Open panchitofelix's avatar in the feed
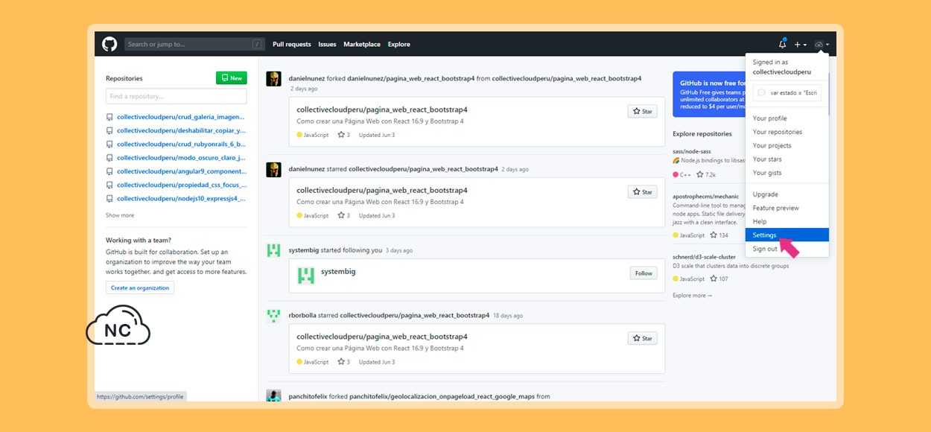931x432 pixels. 274,396
